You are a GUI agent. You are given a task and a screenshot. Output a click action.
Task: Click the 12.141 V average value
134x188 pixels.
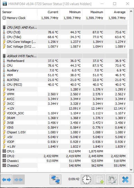119,108
